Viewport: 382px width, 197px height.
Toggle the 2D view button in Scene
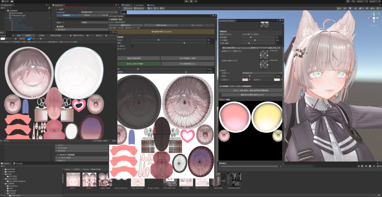(345, 8)
